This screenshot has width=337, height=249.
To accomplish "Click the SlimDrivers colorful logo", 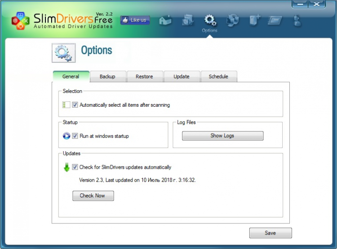I will click(x=20, y=21).
